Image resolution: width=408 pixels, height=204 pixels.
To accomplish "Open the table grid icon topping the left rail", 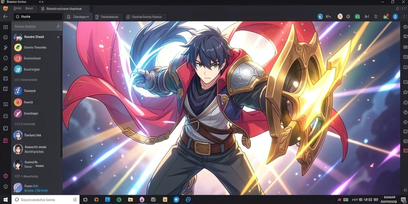I will 6,27.
